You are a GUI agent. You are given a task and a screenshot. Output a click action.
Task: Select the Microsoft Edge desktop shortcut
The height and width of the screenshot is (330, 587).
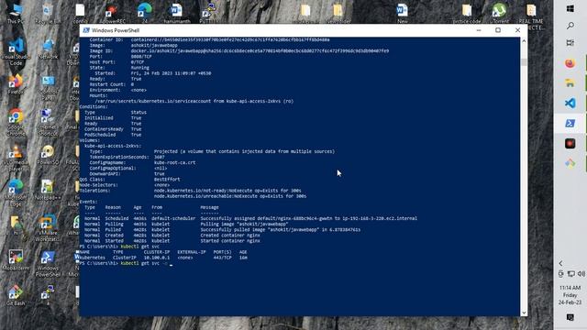[16, 192]
